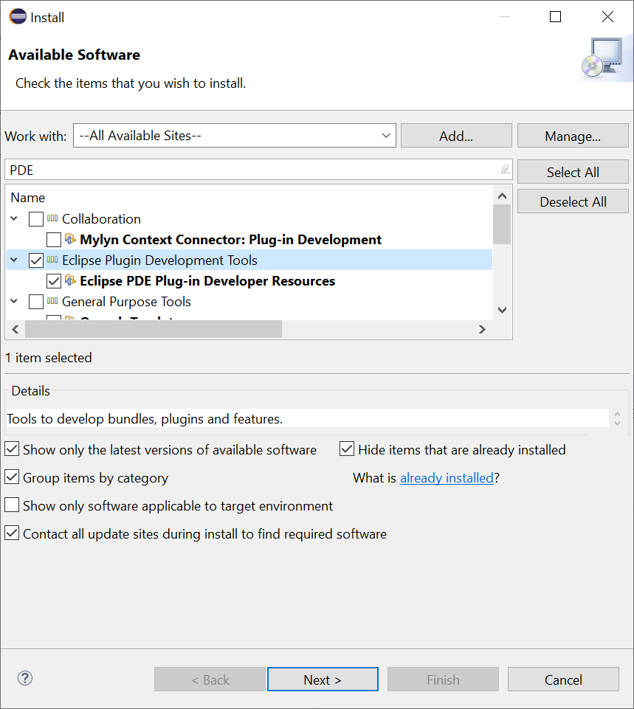Select the Collaboration row label

click(101, 219)
